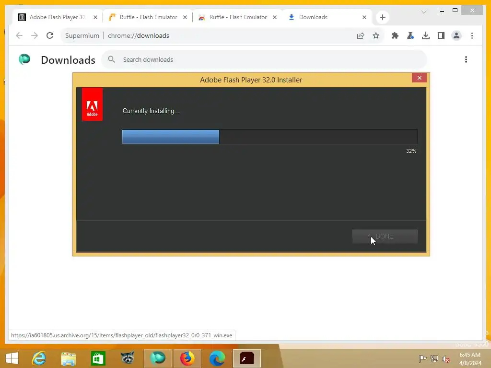This screenshot has width=491, height=368.
Task: Open File Explorer from taskbar
Action: coord(68,358)
